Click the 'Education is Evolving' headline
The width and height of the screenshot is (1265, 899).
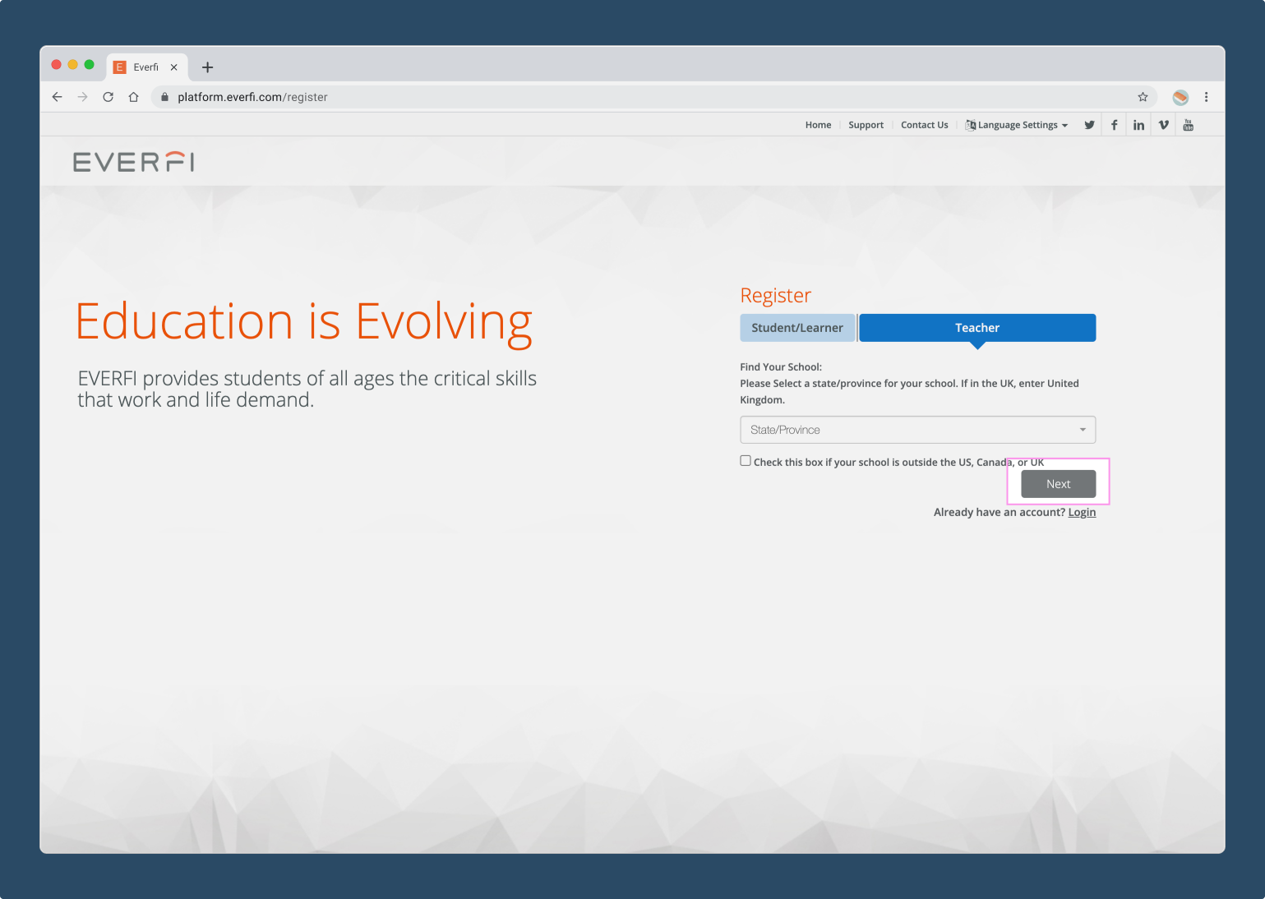[304, 322]
